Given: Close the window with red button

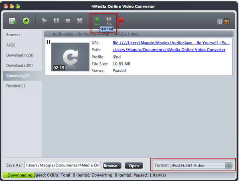Looking at the screenshot, I should click(x=6, y=6).
